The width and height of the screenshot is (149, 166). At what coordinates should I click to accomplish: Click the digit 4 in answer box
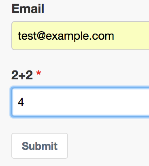click(x=21, y=102)
